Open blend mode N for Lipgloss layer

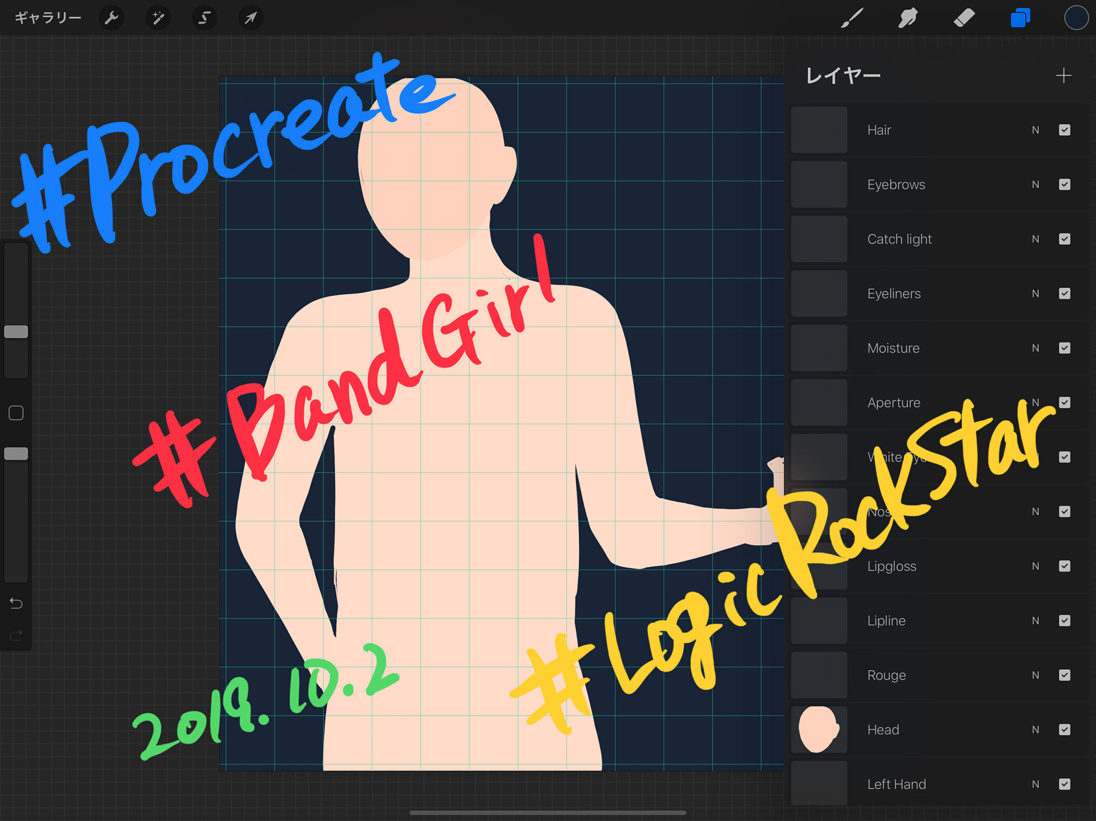click(x=1035, y=566)
